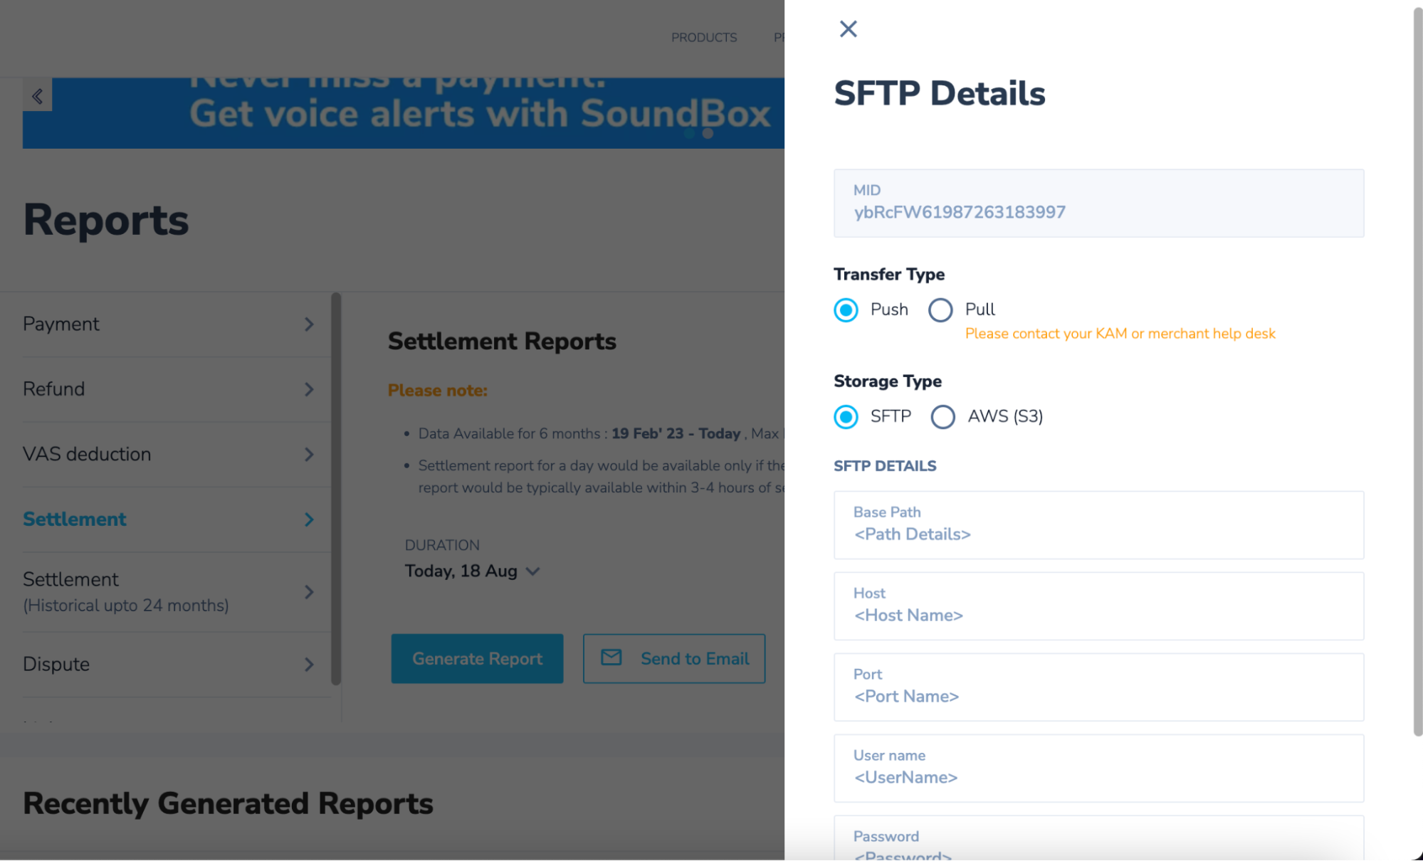The height and width of the screenshot is (861, 1423).
Task: Click the SoundBox voice alerts banner
Action: click(404, 113)
